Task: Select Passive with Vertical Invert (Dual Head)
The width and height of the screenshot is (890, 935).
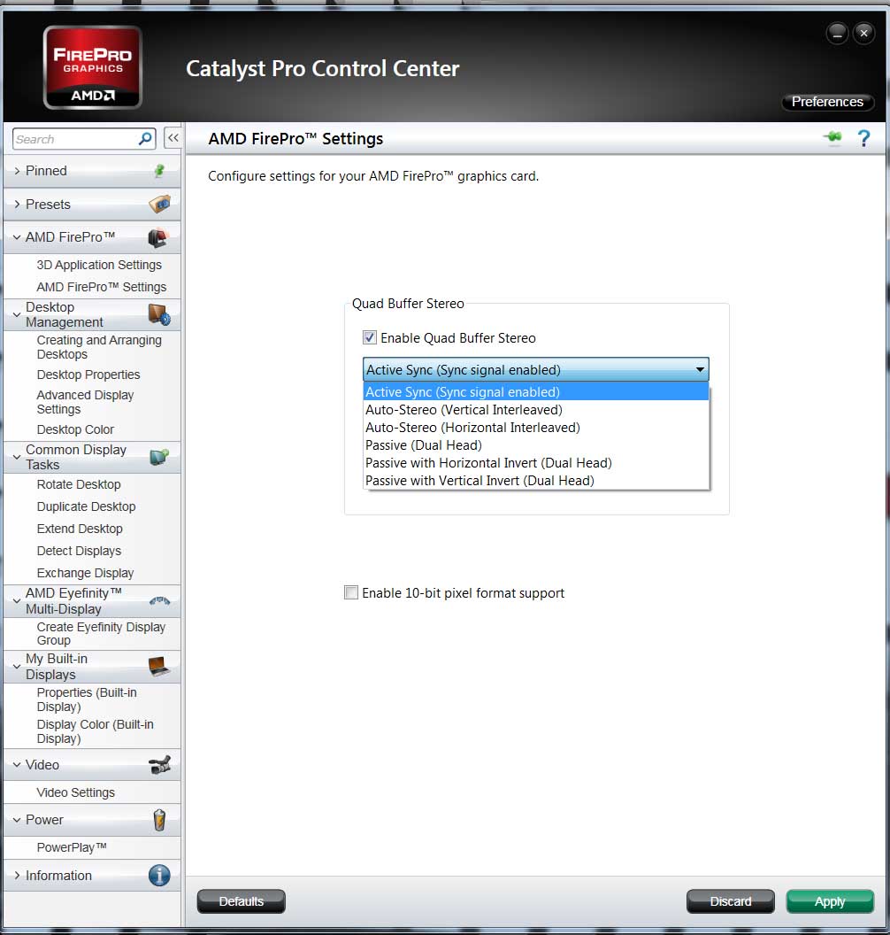Action: pyautogui.click(x=535, y=481)
